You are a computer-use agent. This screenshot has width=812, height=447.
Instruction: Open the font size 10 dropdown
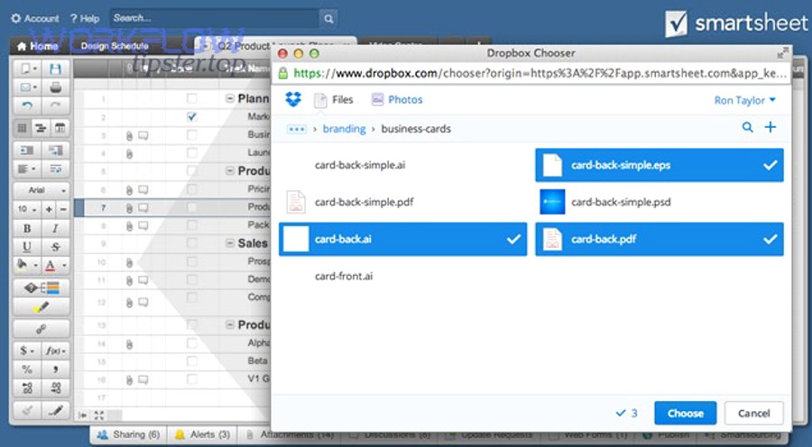[27, 209]
